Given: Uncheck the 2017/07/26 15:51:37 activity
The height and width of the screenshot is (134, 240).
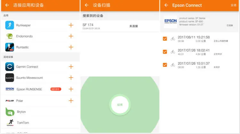Looking at the screenshot, I should (165, 65).
